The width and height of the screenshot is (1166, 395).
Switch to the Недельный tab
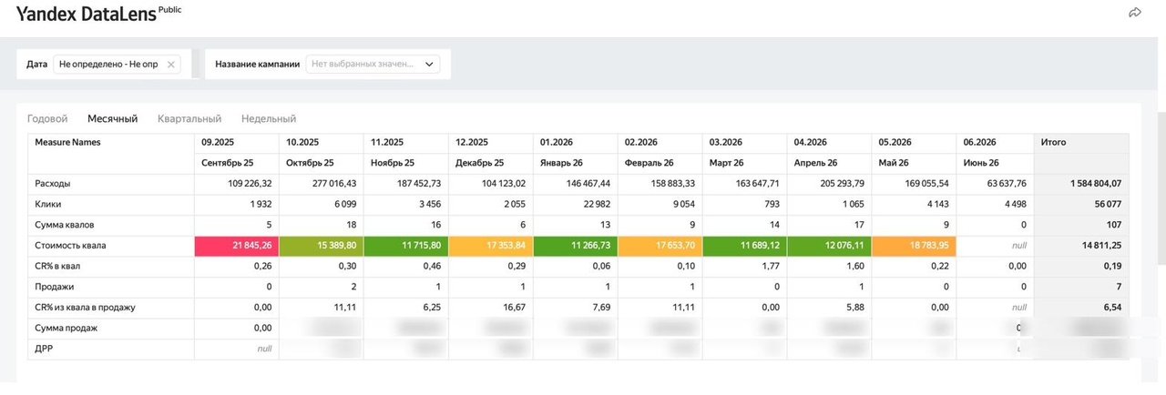tap(269, 118)
